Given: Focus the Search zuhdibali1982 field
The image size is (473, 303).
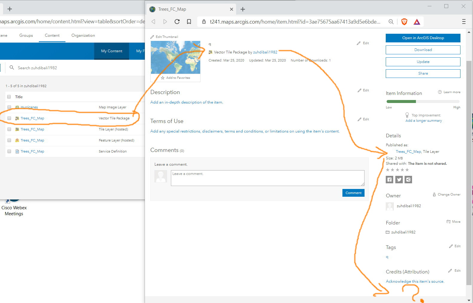Looking at the screenshot, I should (x=75, y=68).
